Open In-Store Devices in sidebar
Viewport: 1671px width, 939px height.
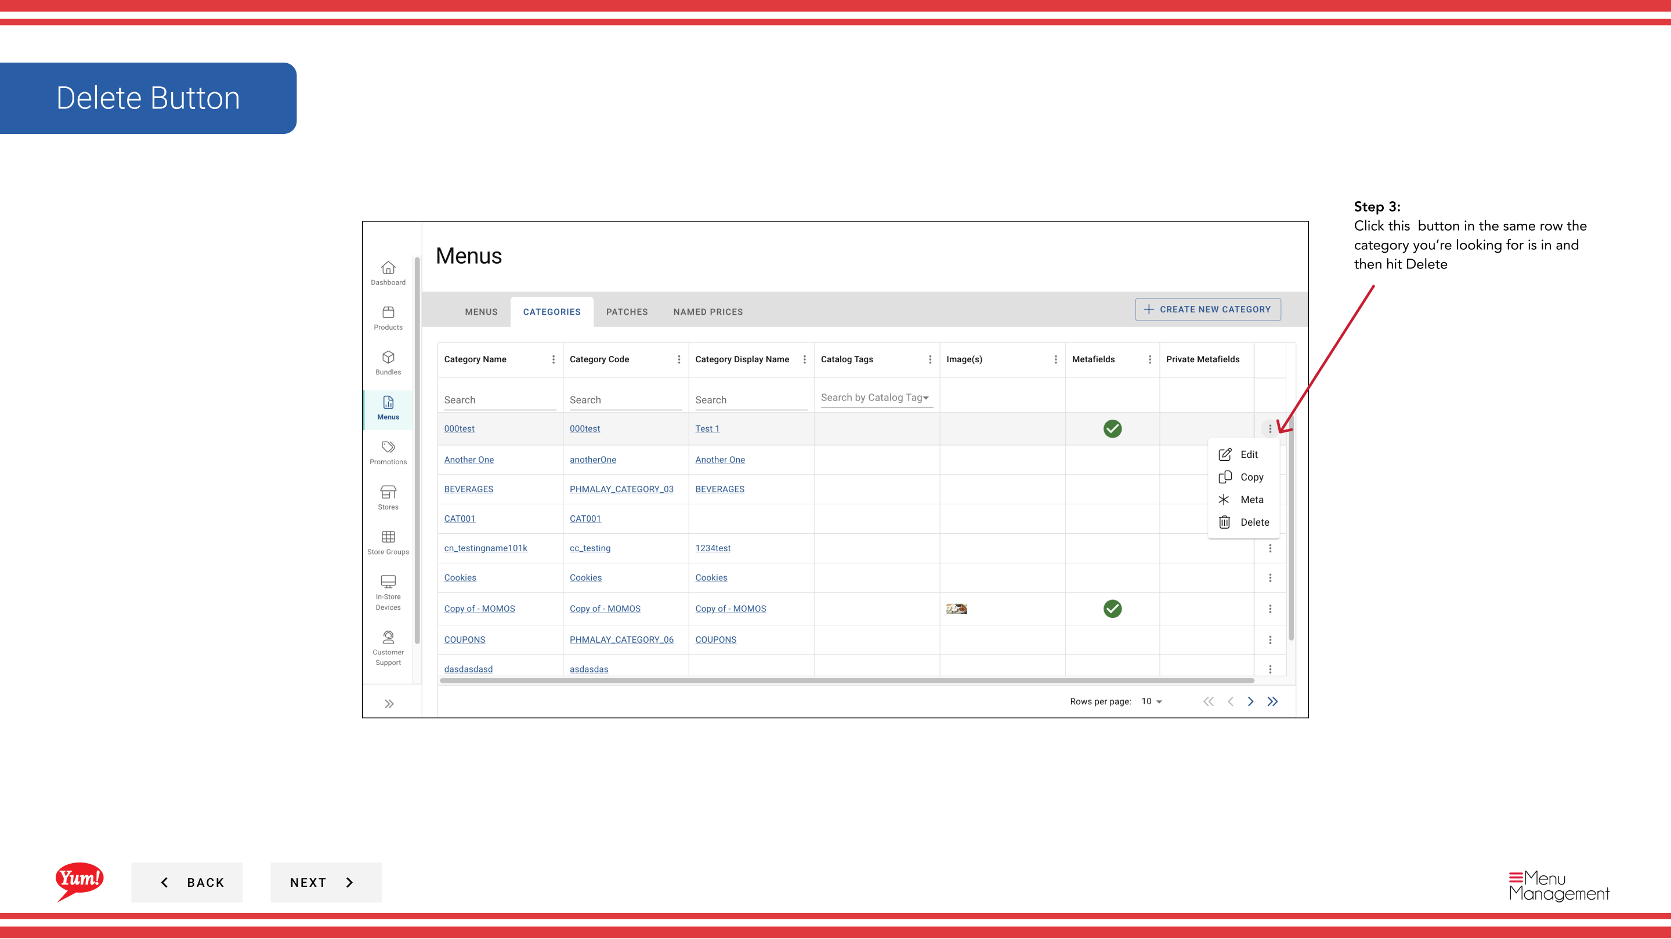[x=388, y=592]
